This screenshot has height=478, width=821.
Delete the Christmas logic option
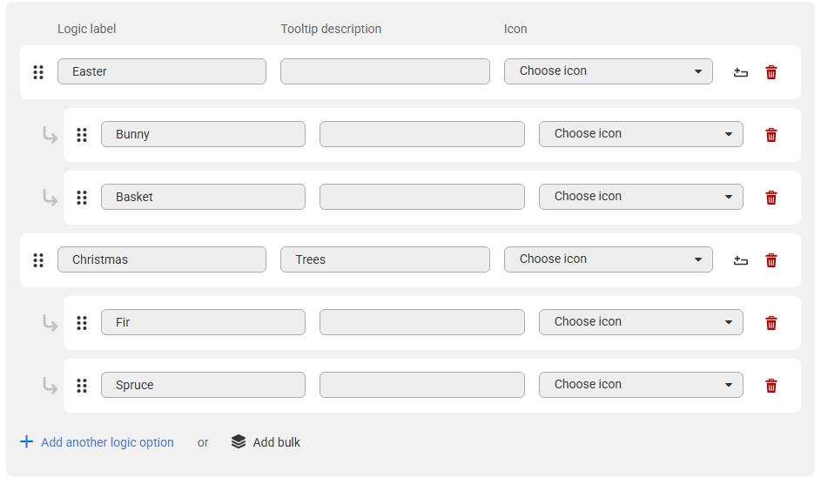[x=771, y=260]
